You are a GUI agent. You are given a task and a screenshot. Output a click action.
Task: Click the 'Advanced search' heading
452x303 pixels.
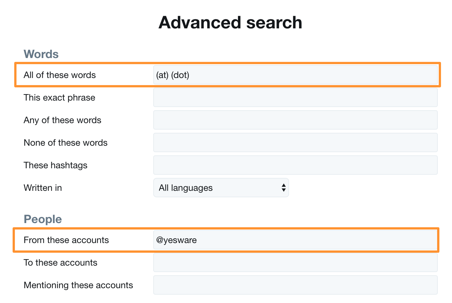230,23
